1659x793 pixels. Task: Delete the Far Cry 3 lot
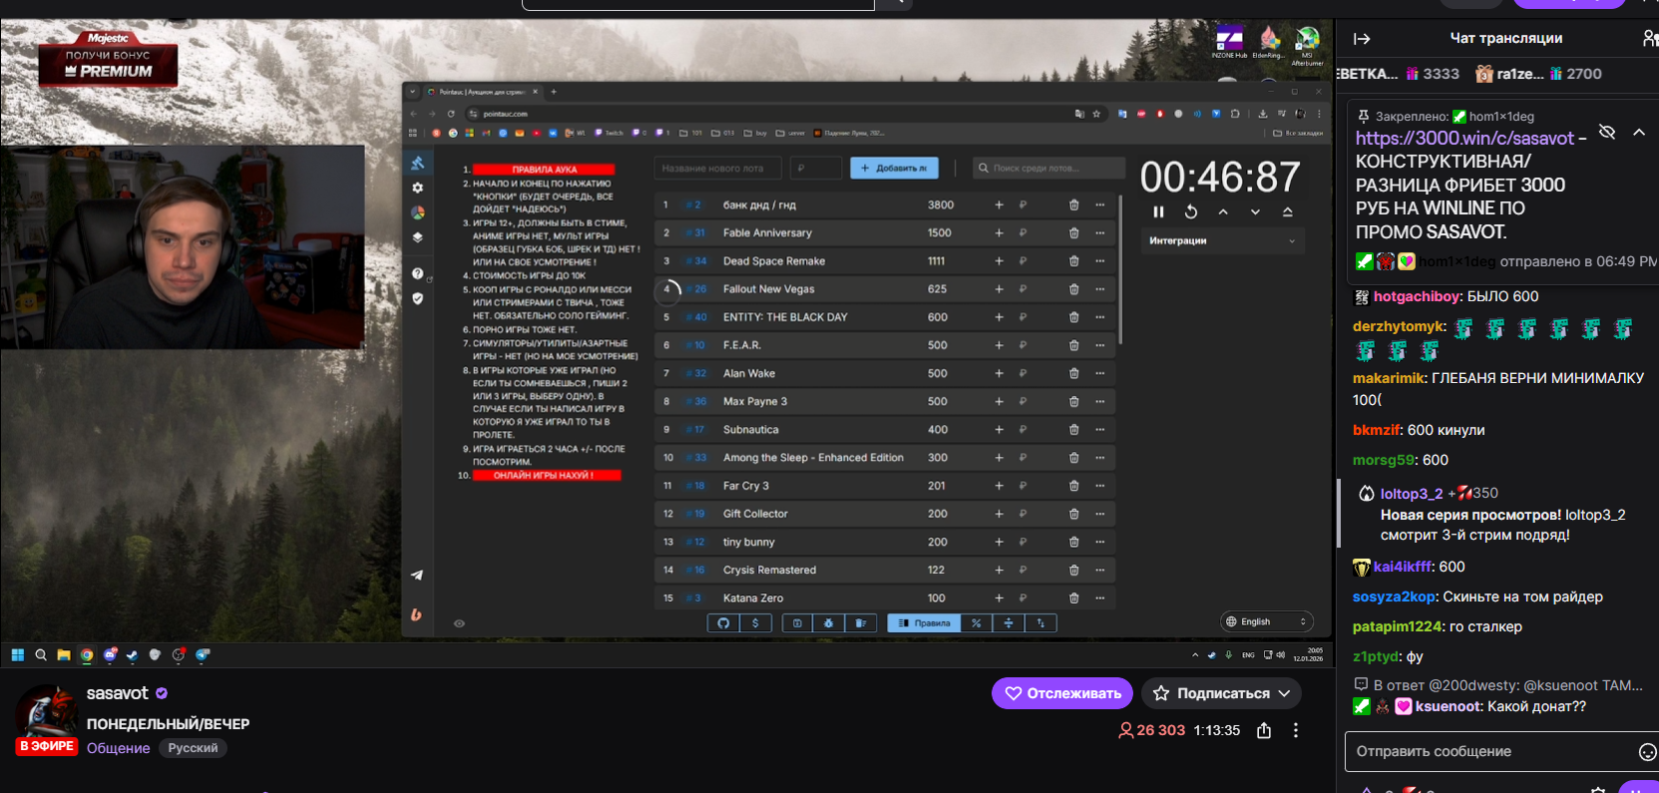[x=1073, y=486]
